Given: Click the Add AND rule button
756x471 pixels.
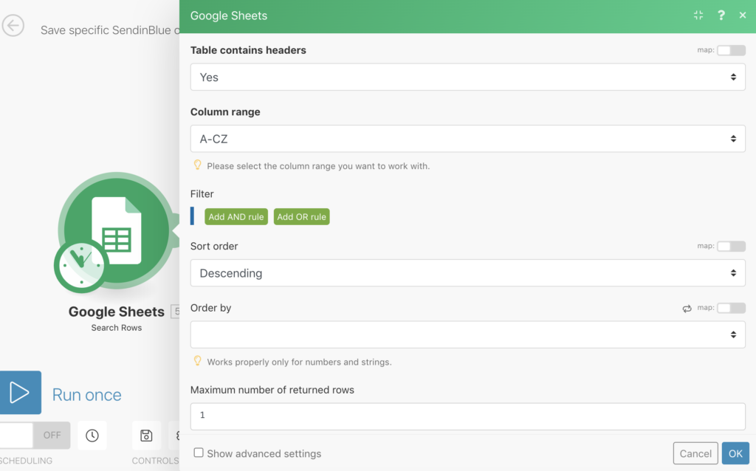Looking at the screenshot, I should pyautogui.click(x=236, y=217).
